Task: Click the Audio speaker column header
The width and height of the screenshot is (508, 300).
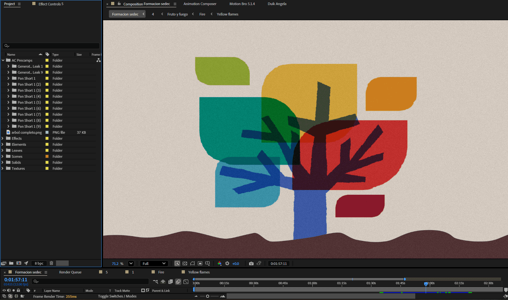Action: 9,290
